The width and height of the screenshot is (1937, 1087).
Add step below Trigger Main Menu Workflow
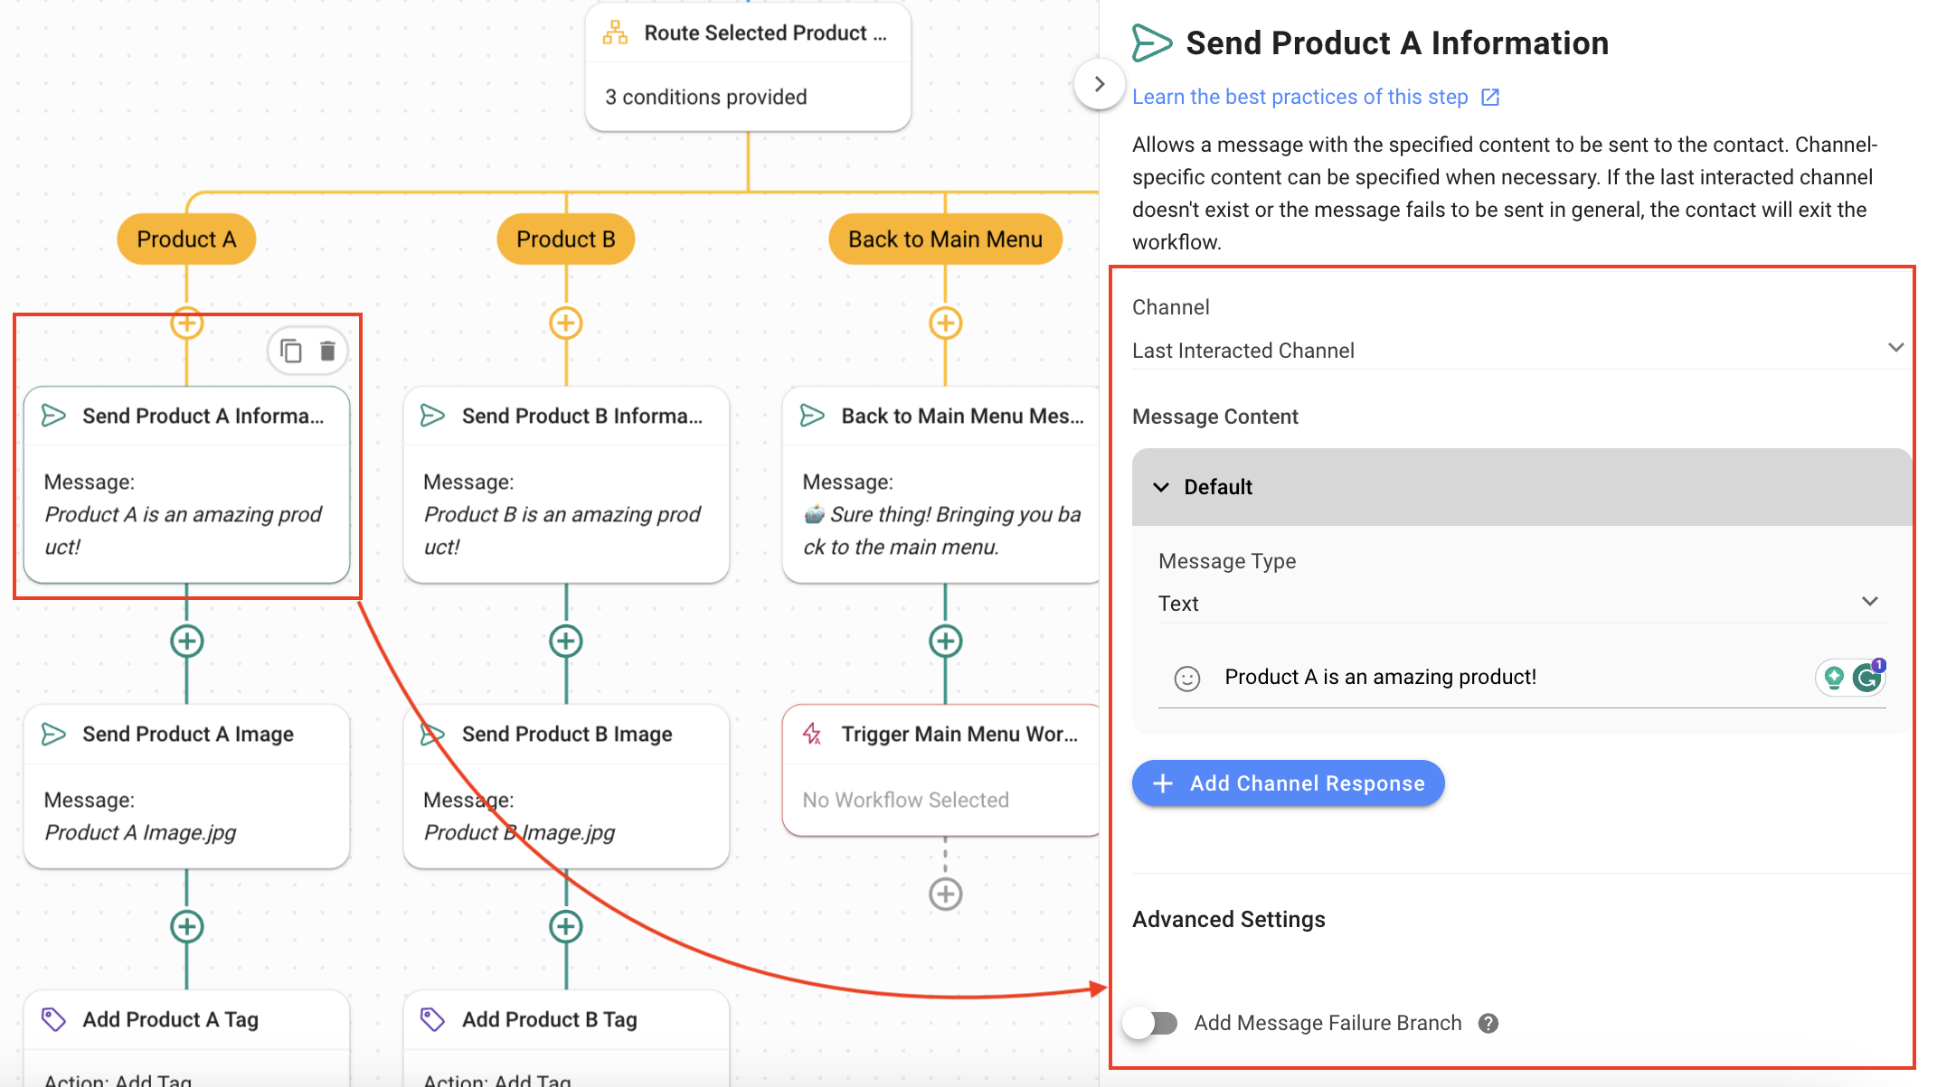945,894
